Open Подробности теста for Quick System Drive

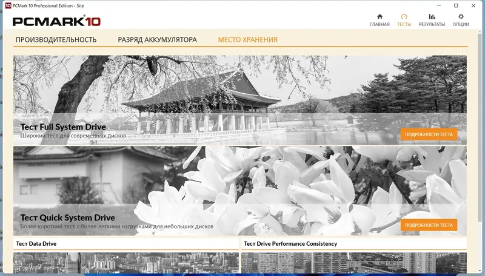coord(429,225)
